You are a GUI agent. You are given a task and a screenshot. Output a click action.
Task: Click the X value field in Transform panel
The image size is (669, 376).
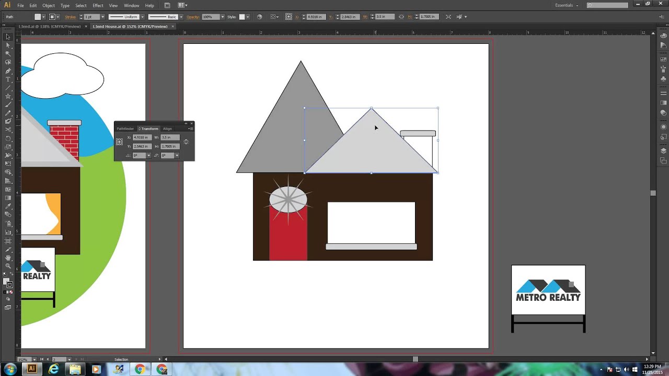(142, 137)
